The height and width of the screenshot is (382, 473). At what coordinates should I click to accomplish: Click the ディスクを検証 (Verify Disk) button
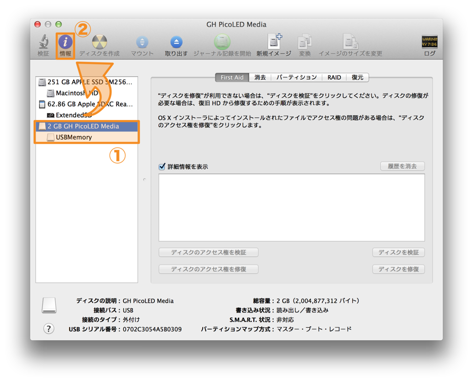coord(399,253)
